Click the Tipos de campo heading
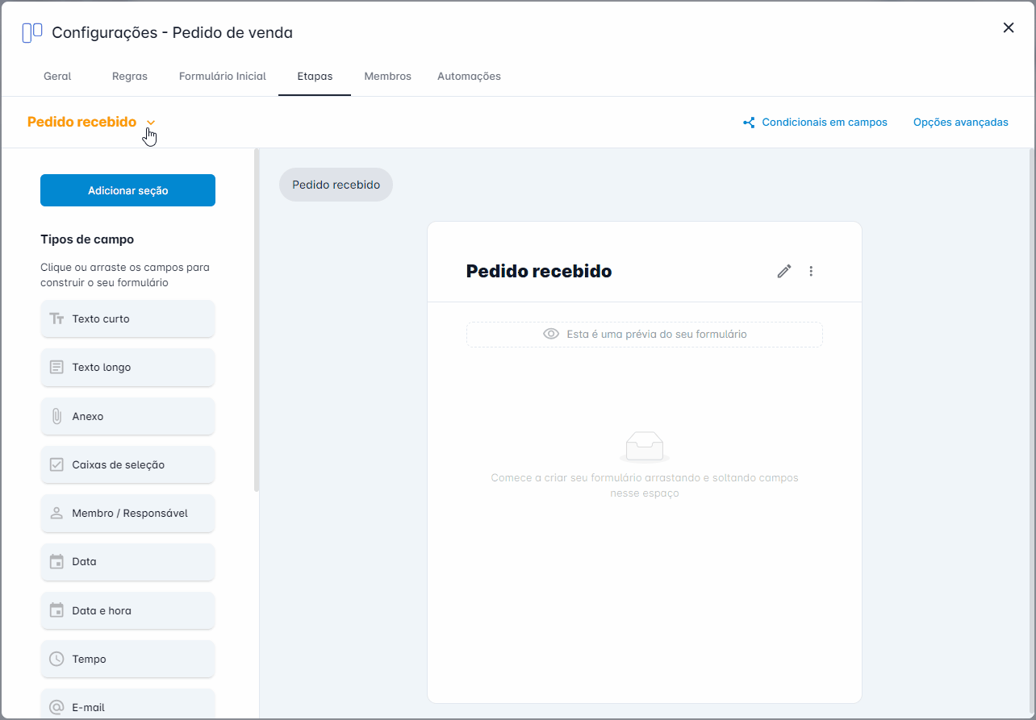Image resolution: width=1036 pixels, height=720 pixels. 87,239
